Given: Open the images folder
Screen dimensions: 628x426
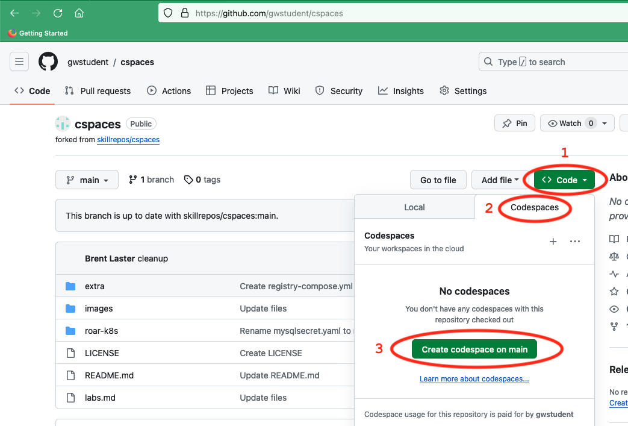Looking at the screenshot, I should point(99,309).
